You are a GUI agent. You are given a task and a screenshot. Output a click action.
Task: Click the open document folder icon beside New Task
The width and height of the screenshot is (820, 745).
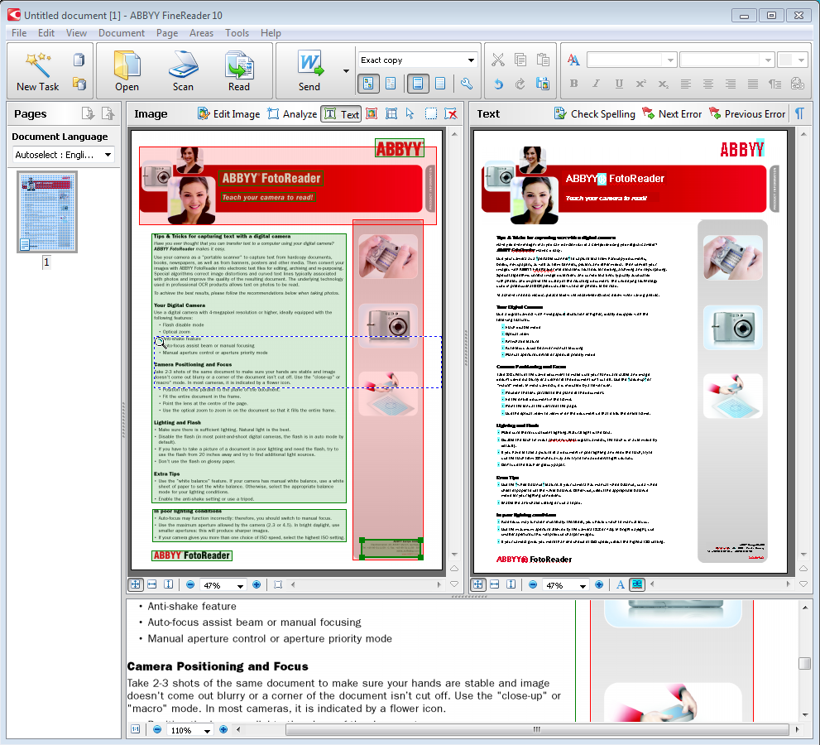point(79,83)
